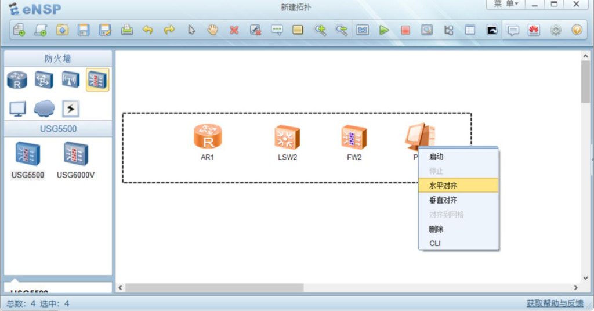The height and width of the screenshot is (311, 594).
Task: Click the vertical scrollbar down arrow
Action: (586, 278)
